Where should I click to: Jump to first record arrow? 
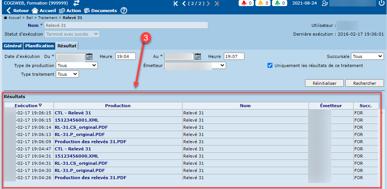pyautogui.click(x=176, y=3)
